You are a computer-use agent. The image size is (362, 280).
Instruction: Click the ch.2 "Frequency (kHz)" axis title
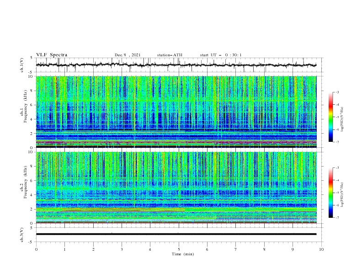point(26,182)
